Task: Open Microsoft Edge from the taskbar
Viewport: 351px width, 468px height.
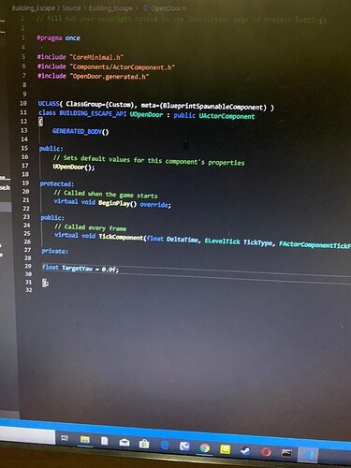Action: click(165, 445)
